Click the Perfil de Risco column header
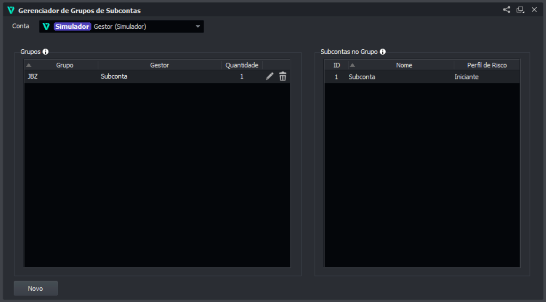 pyautogui.click(x=487, y=65)
